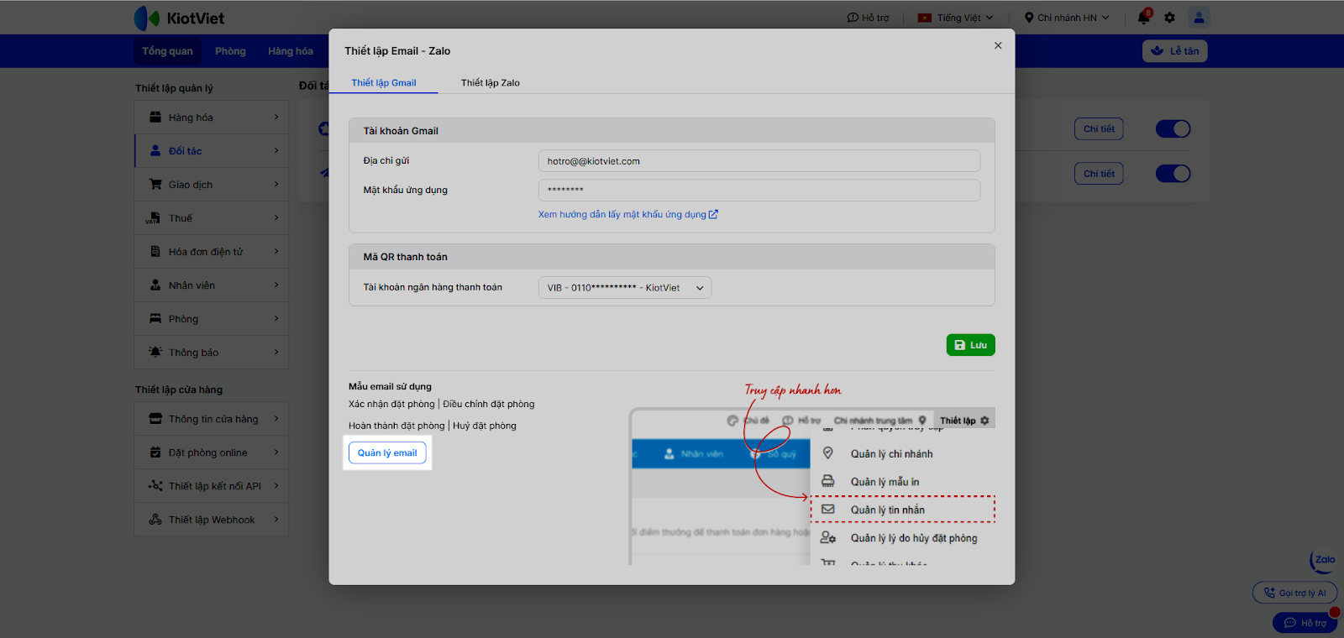
Task: Expand the Chi nhánh HN branch selector
Action: coord(1067,18)
